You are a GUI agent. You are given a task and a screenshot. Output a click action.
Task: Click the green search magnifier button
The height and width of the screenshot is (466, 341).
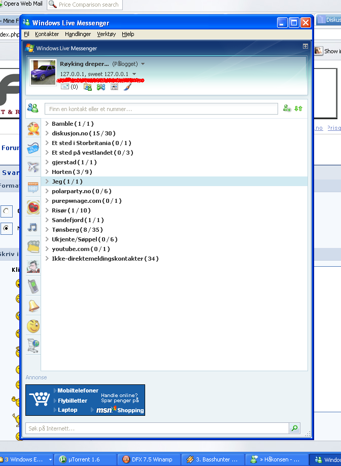(295, 428)
